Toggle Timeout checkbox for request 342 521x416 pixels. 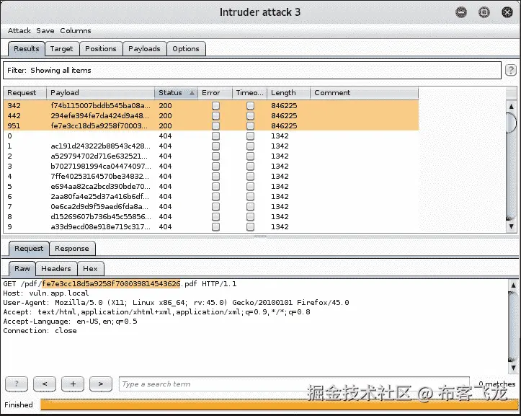[x=250, y=106]
